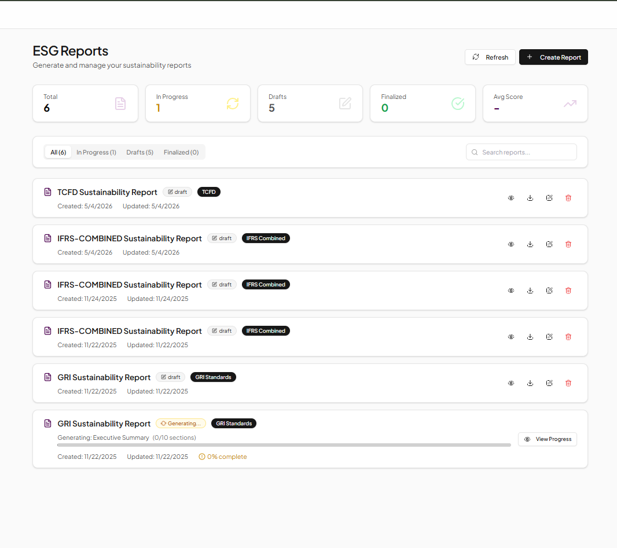Delete the IFRS-COMBINED report created 5/4/2026
The height and width of the screenshot is (548, 617).
click(568, 244)
